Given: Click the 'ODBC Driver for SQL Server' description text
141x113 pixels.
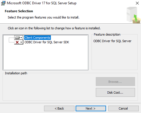Looking at the screenshot, I should point(112,41).
